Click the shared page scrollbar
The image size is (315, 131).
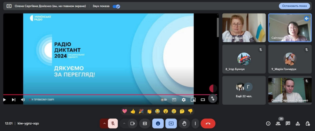[218, 28]
